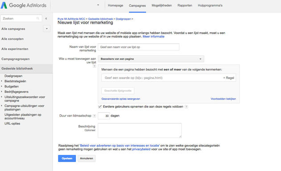Screen dimensions: 281x171
Task: Open help icon after Eerdere gebruikers checkbox
Action: (x=186, y=107)
